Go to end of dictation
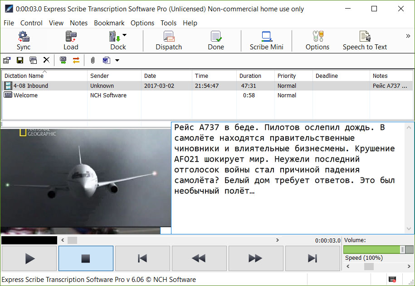This screenshot has height=286, width=415. [312, 258]
